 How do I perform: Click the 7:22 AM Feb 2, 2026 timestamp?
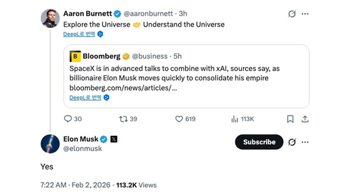[75, 185]
